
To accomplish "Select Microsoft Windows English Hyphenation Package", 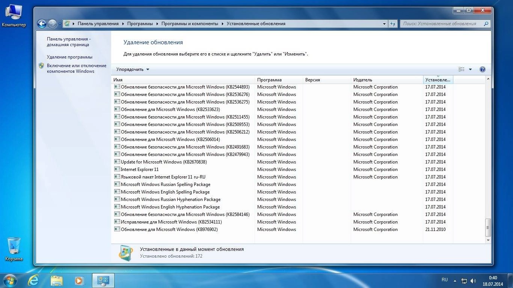I will (282, 207).
